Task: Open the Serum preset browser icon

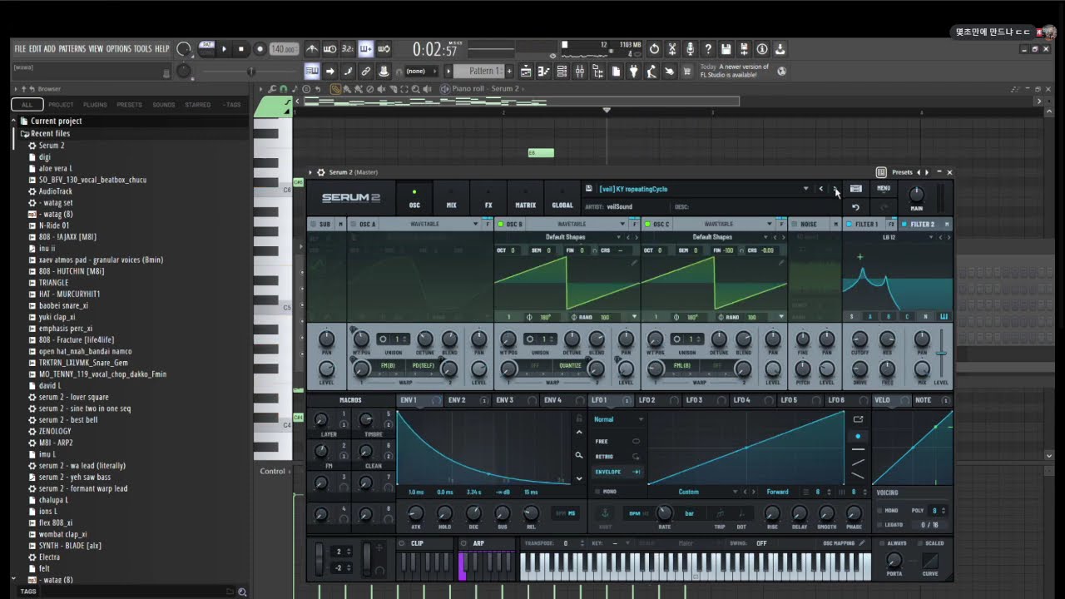Action: point(855,189)
